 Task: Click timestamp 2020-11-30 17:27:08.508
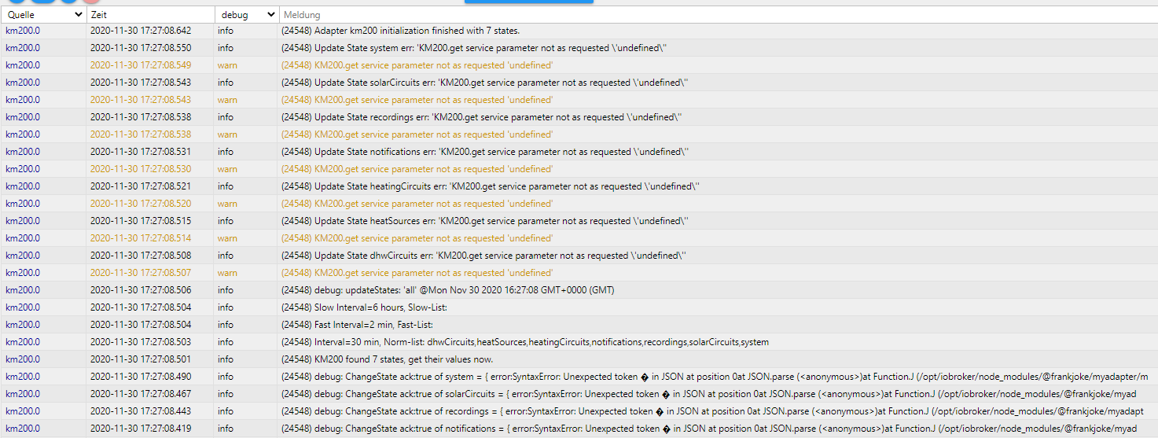(x=140, y=256)
